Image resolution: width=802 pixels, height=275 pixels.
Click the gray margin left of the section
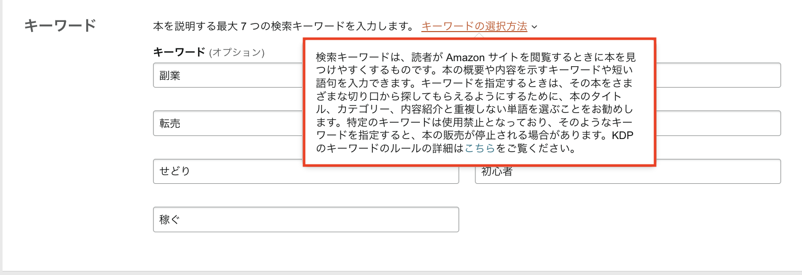[x=1, y=135]
